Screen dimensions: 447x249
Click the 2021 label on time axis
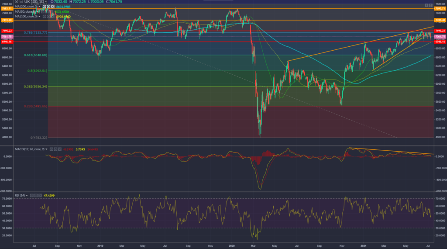pos(363,246)
